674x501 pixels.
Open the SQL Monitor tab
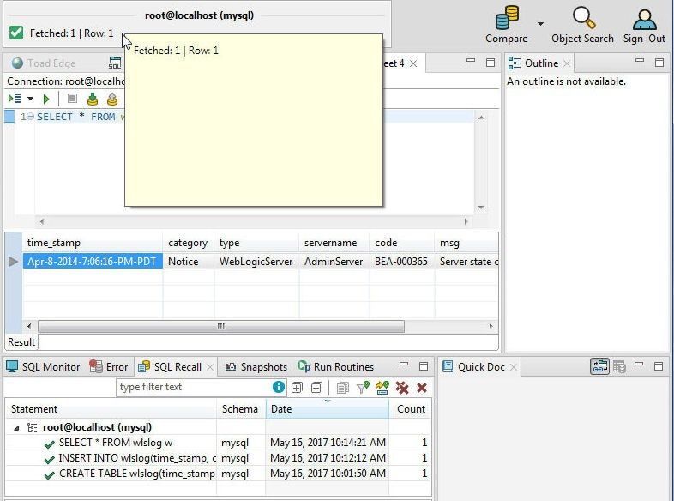coord(43,367)
